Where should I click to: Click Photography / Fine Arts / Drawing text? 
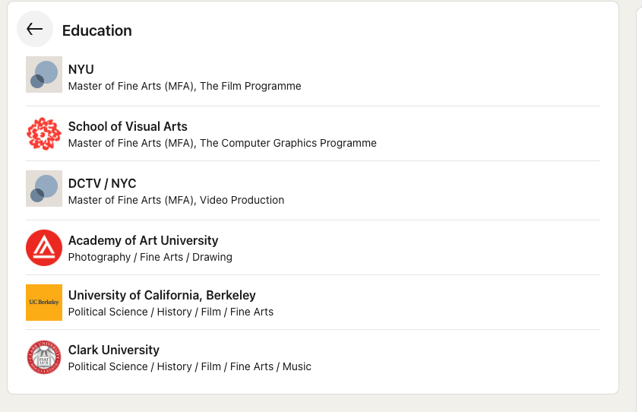[x=150, y=257]
